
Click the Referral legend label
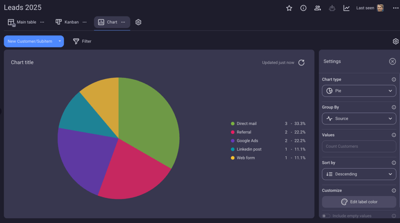(x=244, y=132)
